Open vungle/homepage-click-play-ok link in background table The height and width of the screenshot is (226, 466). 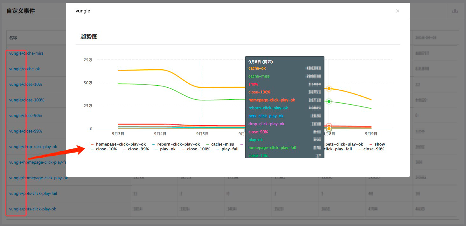38,178
